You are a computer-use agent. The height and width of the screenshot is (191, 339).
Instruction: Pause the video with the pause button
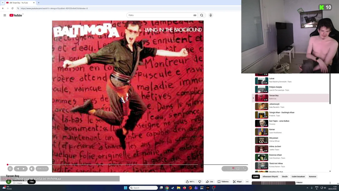click(x=10, y=169)
